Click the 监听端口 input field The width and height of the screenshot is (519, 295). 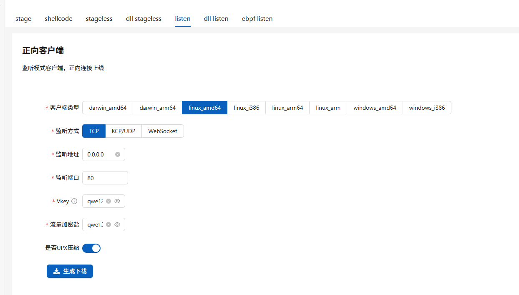click(x=105, y=178)
